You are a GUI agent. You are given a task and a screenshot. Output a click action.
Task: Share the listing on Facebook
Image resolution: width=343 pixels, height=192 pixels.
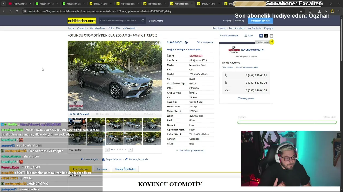click(261, 36)
